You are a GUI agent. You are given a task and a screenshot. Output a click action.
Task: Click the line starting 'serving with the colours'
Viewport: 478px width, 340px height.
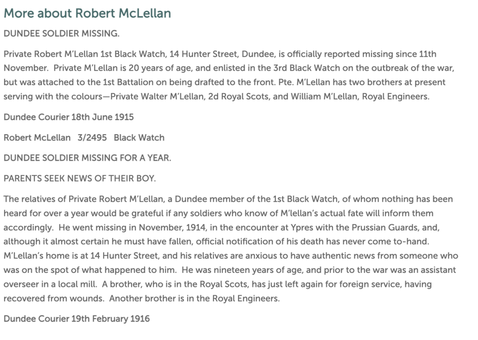pos(217,96)
